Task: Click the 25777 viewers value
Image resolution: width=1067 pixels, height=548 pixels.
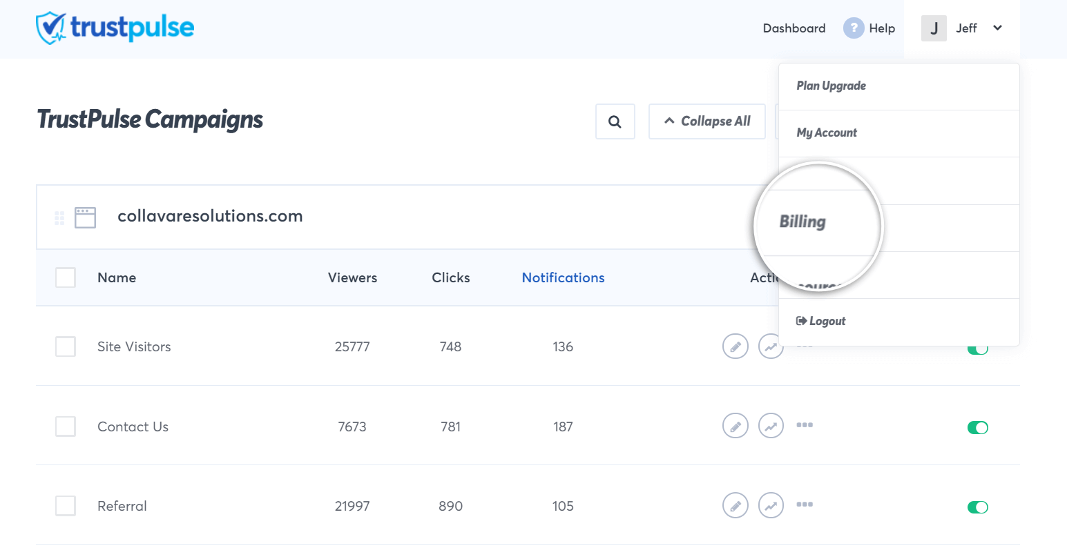Action: (352, 346)
